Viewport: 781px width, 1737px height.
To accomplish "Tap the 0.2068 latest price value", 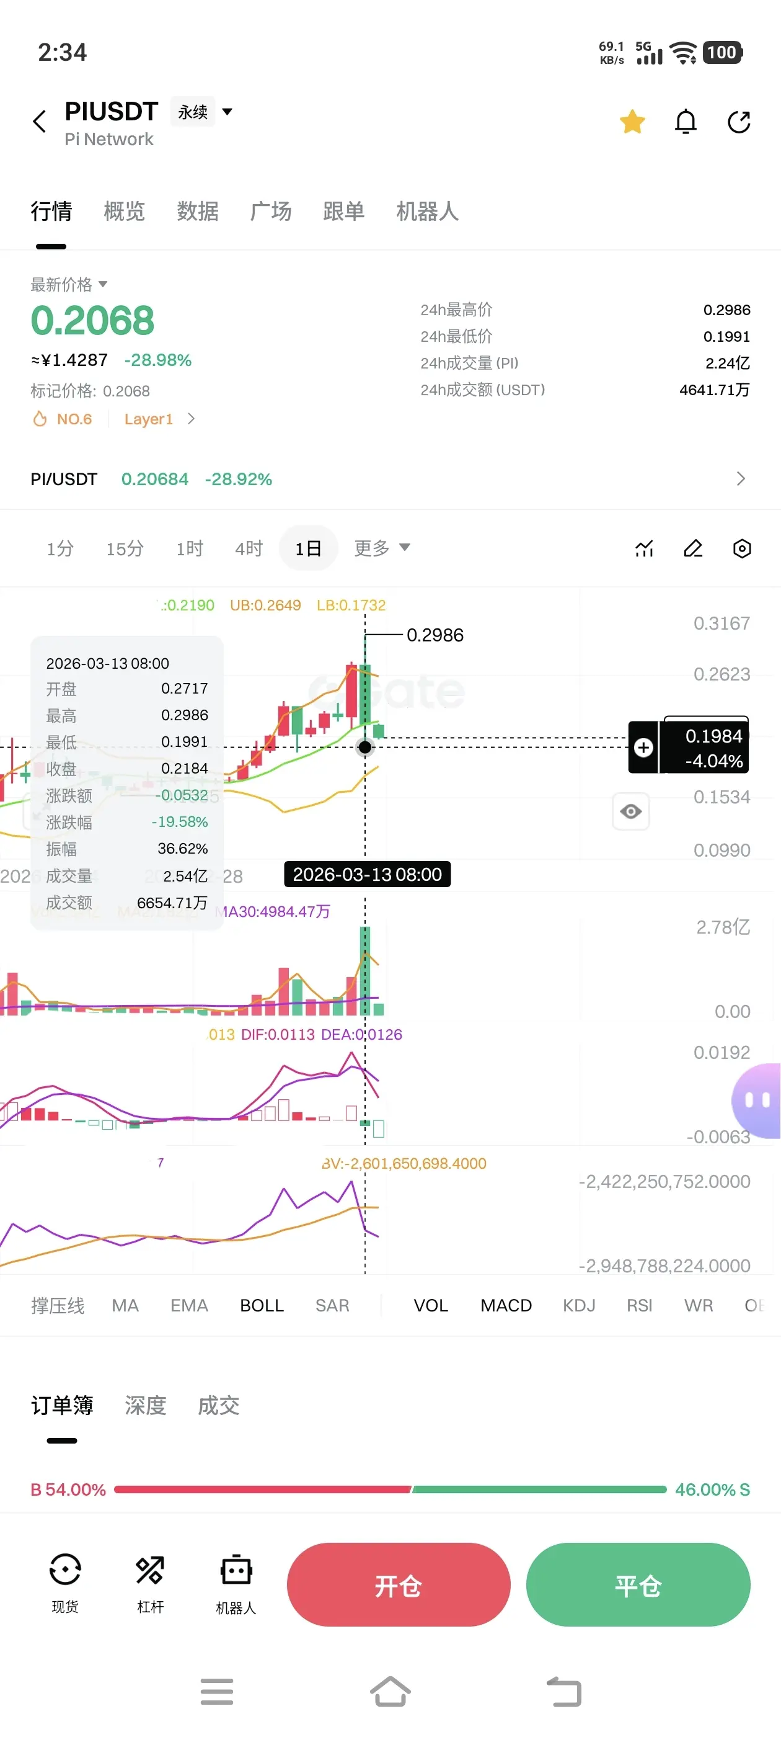I will (x=92, y=320).
